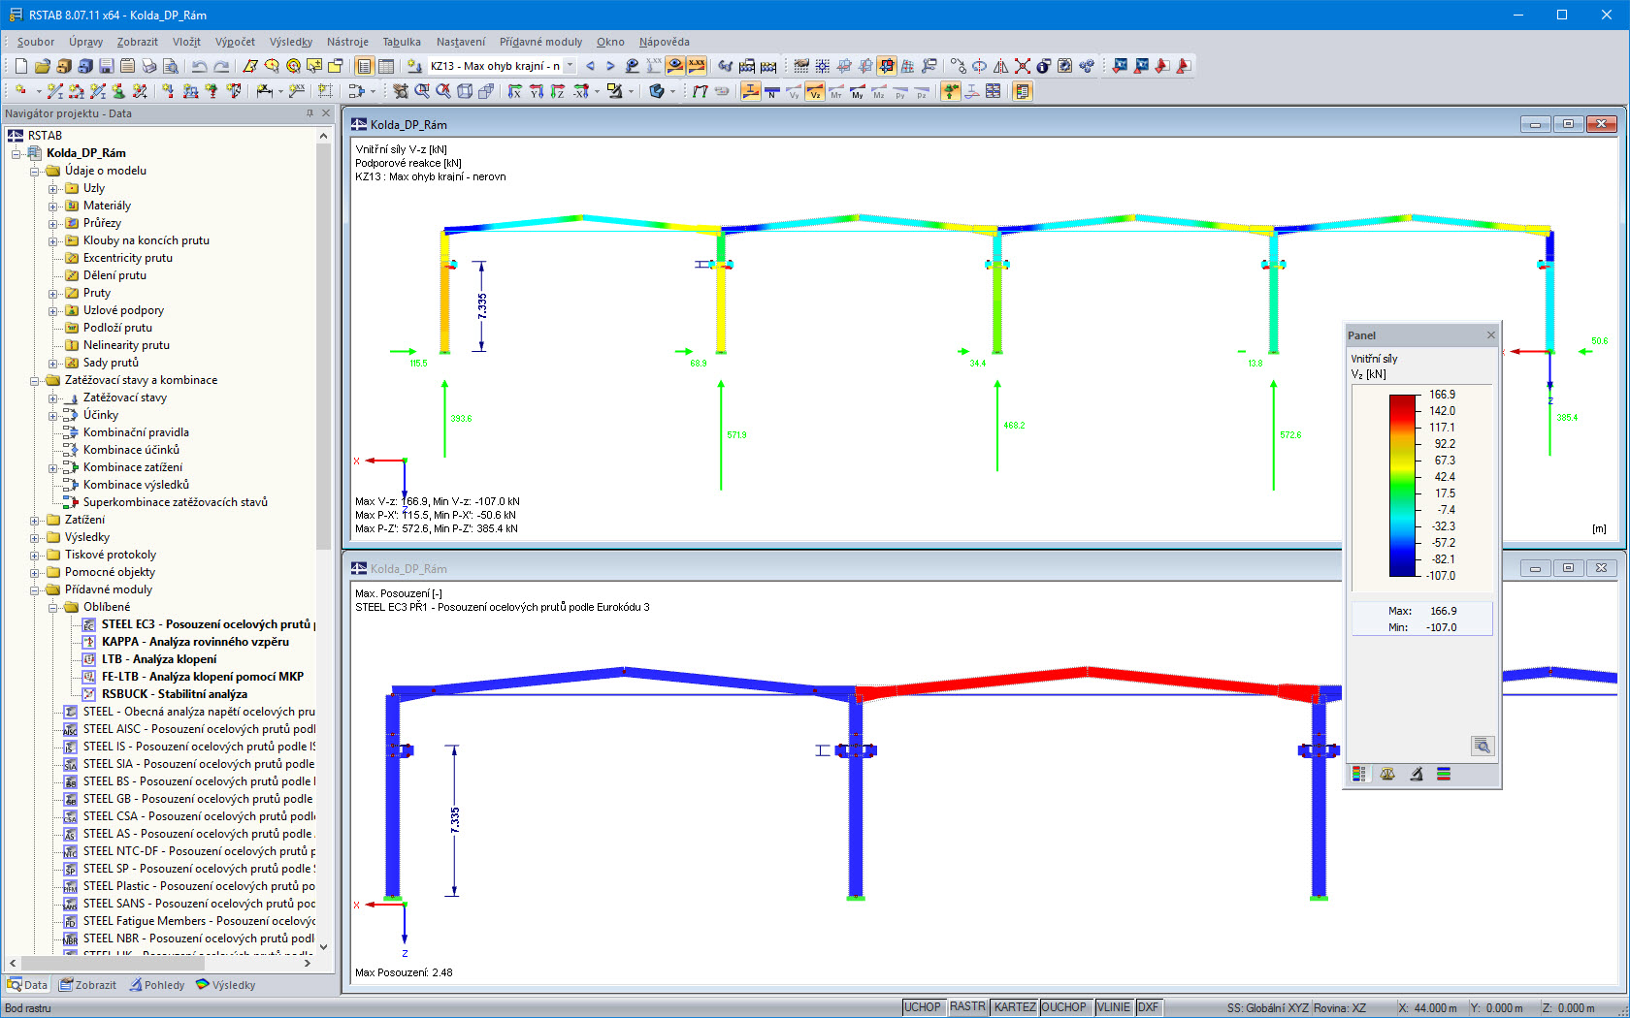Click the Undo icon on the toolbar
Viewport: 1630px width, 1018px height.
tap(201, 65)
